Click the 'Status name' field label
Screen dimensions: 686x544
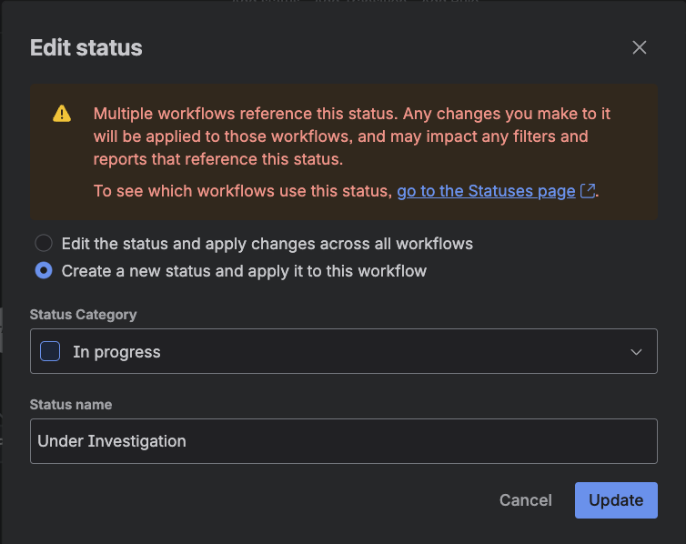tap(71, 404)
